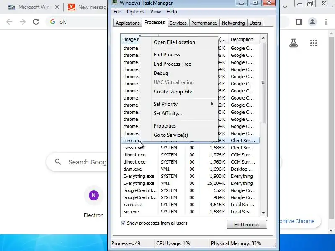The width and height of the screenshot is (335, 251).
Task: Click the Search Google input field
Action: point(87,162)
